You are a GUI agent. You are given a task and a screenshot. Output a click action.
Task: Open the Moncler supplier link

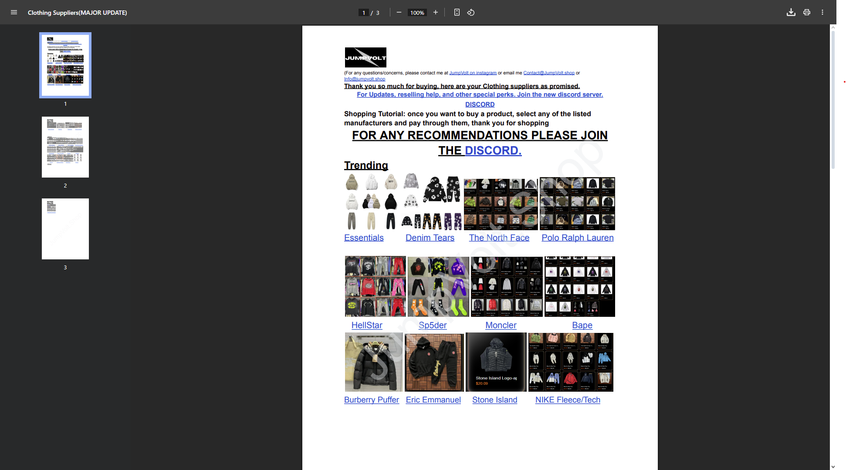[x=501, y=326]
